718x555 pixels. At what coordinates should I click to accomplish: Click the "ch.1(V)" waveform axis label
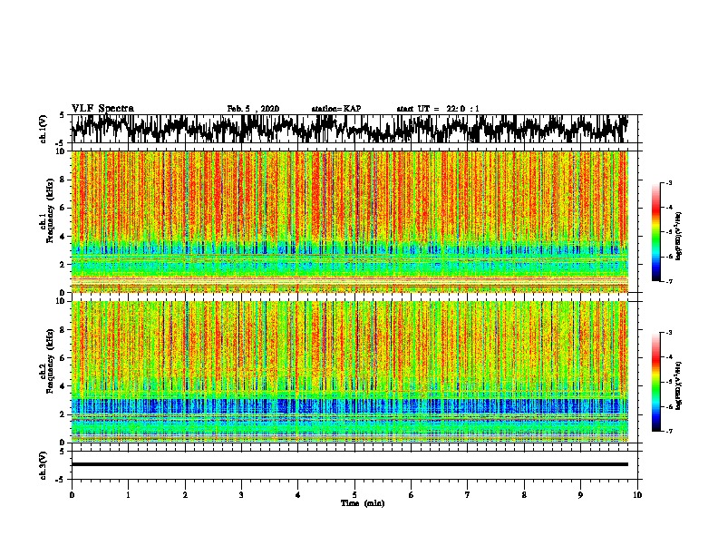44,129
